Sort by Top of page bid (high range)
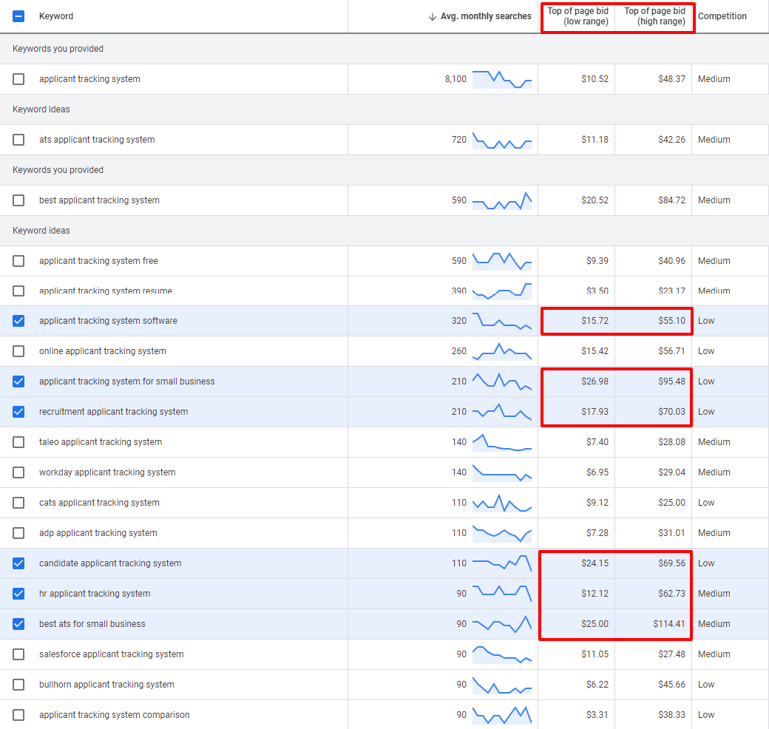The image size is (769, 729). tap(654, 16)
